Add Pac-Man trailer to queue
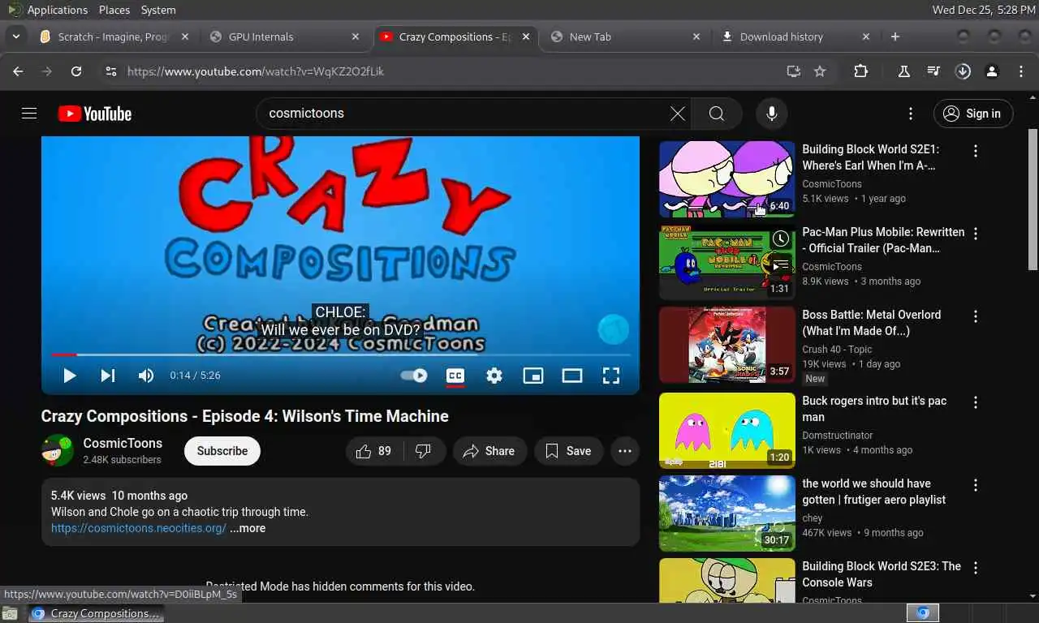Screen dimensions: 1039x623 [780, 265]
